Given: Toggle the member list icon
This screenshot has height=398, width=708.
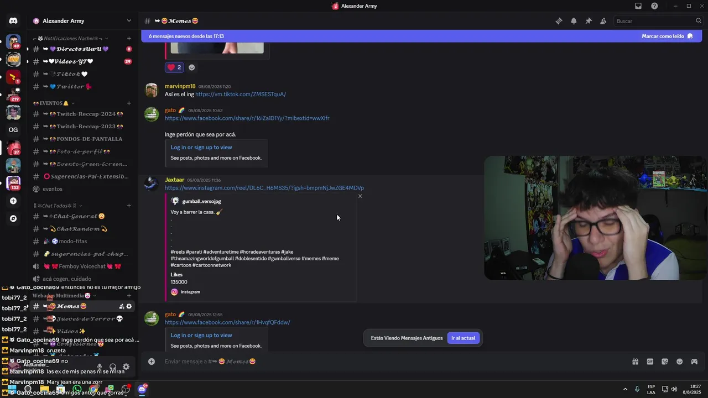Looking at the screenshot, I should pos(603,21).
